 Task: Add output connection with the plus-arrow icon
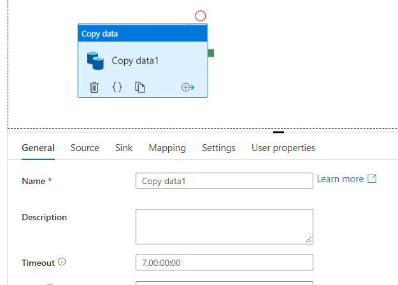pyautogui.click(x=188, y=88)
